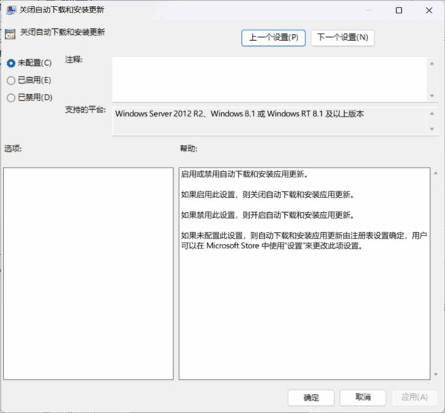
Task: Go to 下一个设置(N)
Action: tap(342, 38)
